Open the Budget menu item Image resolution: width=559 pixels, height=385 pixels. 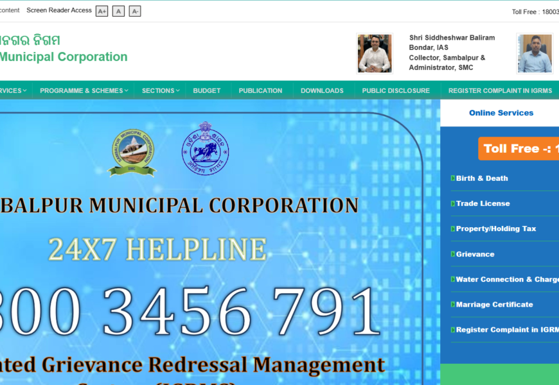207,90
